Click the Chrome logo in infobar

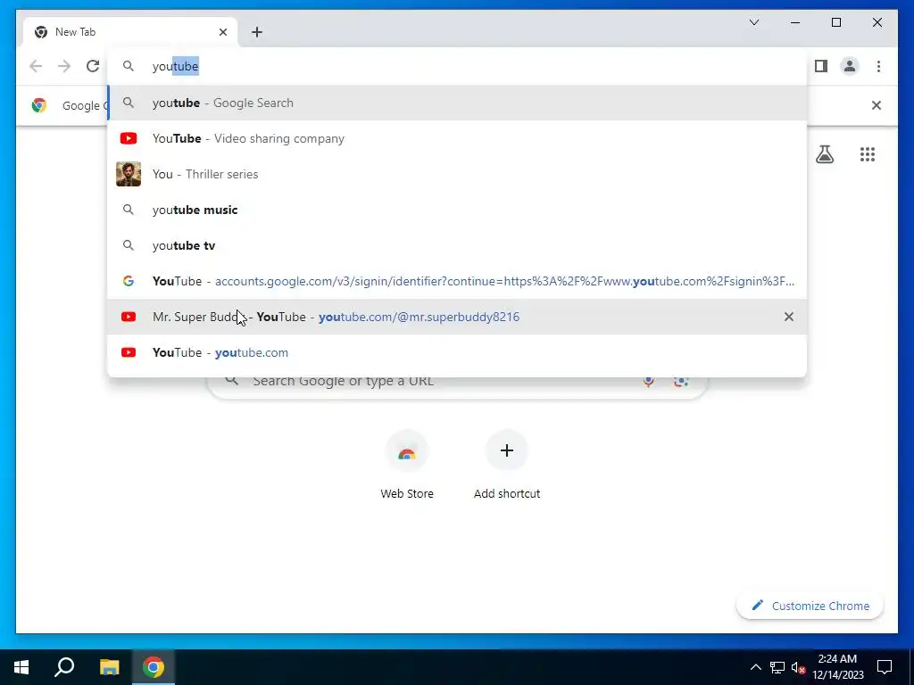[x=39, y=105]
